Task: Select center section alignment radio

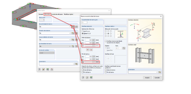Action: (108, 33)
